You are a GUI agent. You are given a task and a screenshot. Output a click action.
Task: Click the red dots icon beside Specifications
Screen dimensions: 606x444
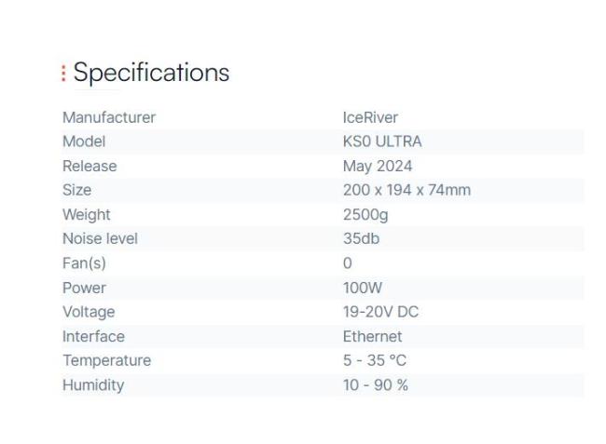63,73
